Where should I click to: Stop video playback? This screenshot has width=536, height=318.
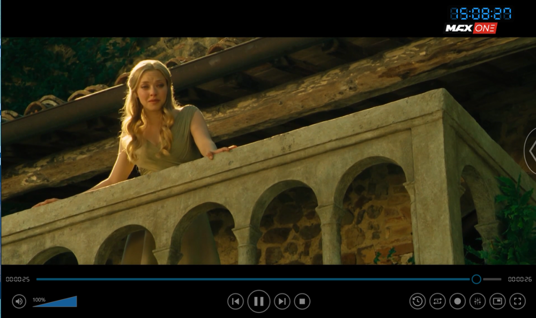[x=302, y=301]
